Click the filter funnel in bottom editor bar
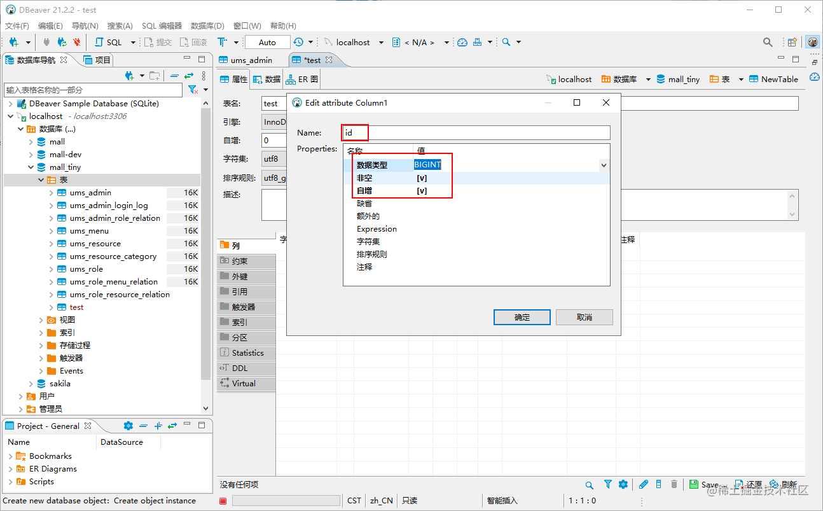This screenshot has height=511, width=823. [608, 485]
